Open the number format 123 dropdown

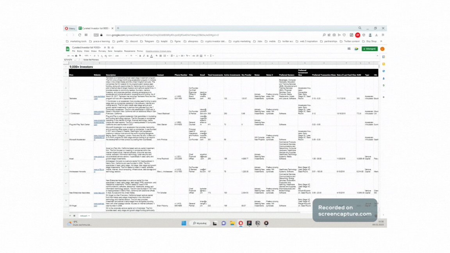pyautogui.click(x=110, y=56)
